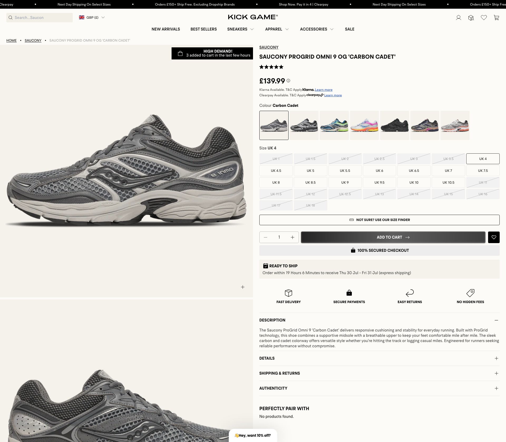This screenshot has width=506, height=442.
Task: Expand the Details section
Action: [x=379, y=358]
